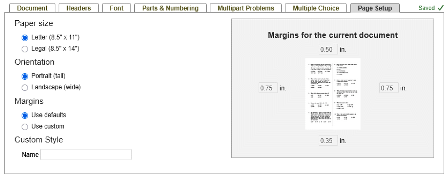Click the bottom margin 0.35 field
This screenshot has height=178, width=448.
(x=328, y=141)
